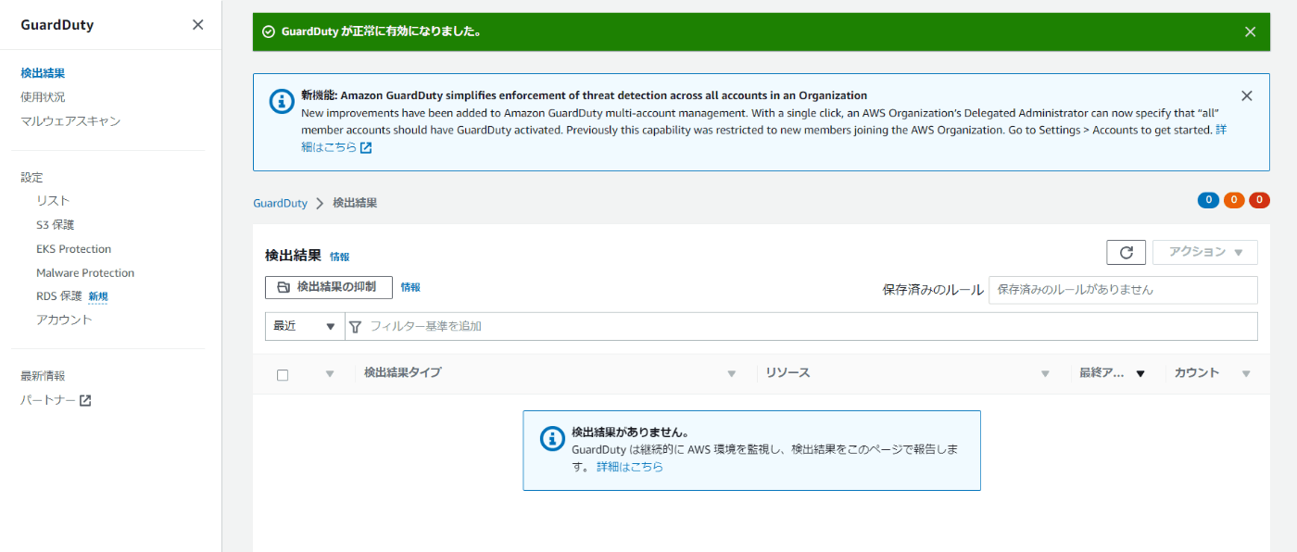
Task: Open Malware Protection settings
Action: [85, 273]
